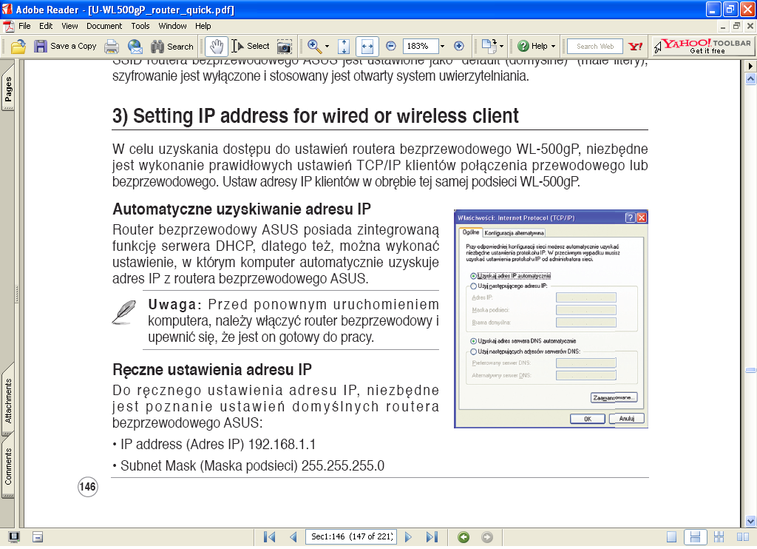Image resolution: width=757 pixels, height=549 pixels.
Task: Open the Tools menu
Action: [x=140, y=26]
